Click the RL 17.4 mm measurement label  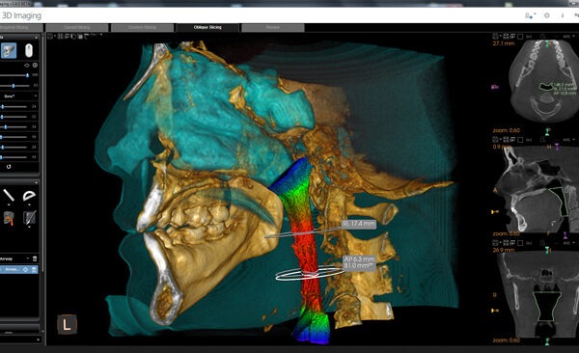coord(359,224)
